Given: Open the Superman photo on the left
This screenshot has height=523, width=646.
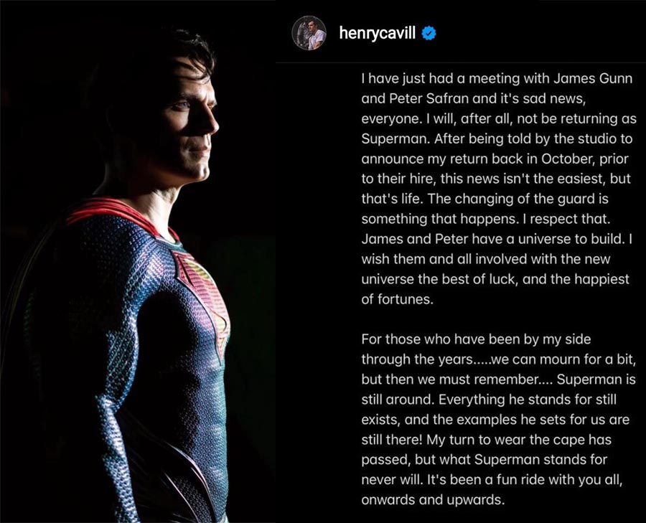Looking at the screenshot, I should pos(136,287).
